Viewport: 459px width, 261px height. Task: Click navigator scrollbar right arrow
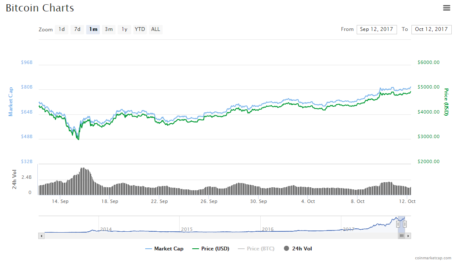408,236
